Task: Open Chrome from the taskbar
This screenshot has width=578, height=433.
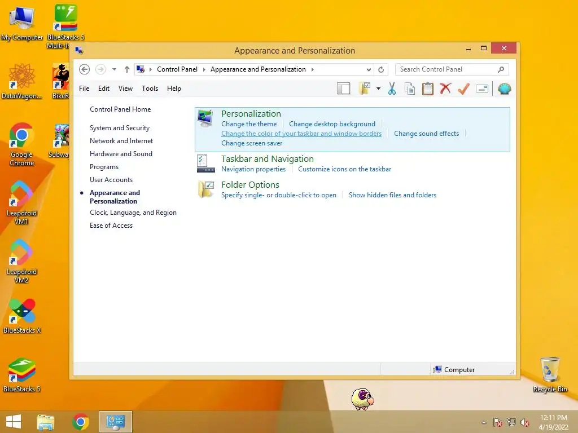Action: (x=81, y=422)
